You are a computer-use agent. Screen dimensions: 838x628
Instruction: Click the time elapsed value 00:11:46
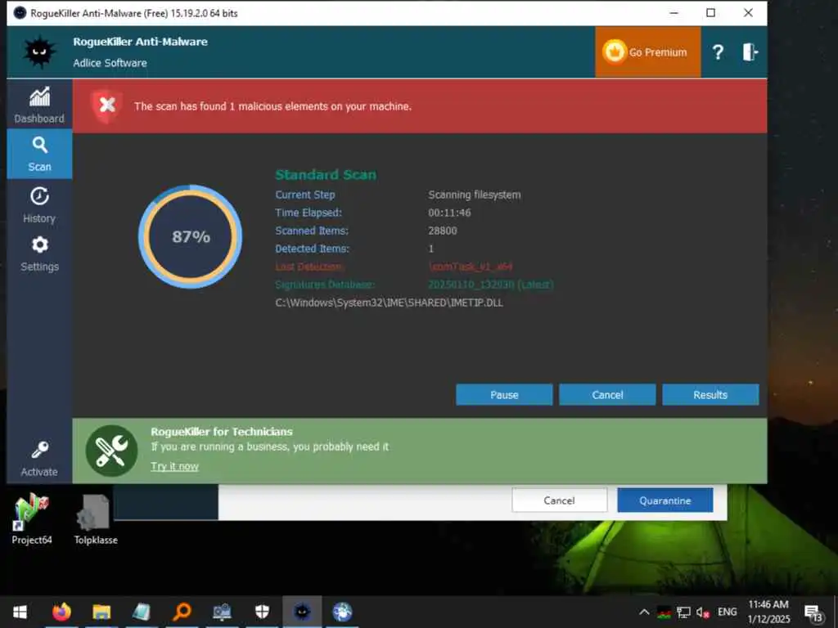(x=449, y=213)
